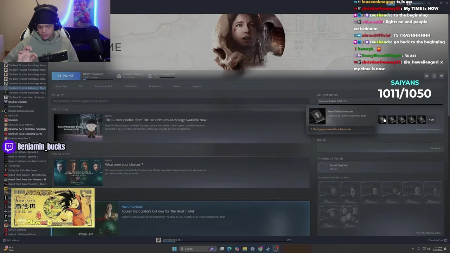Select Fears to Fathom - Ironbark Lookout

coord(27,161)
